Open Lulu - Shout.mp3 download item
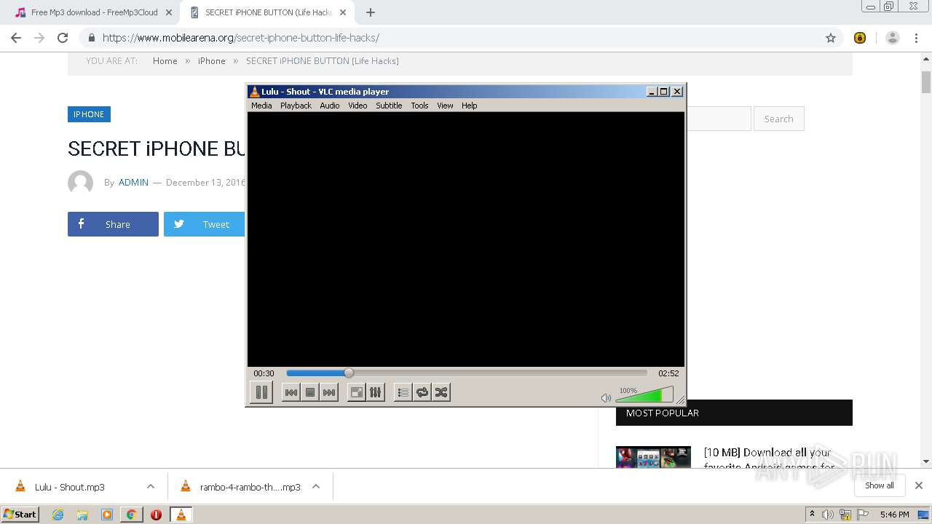The width and height of the screenshot is (932, 524). coord(70,487)
